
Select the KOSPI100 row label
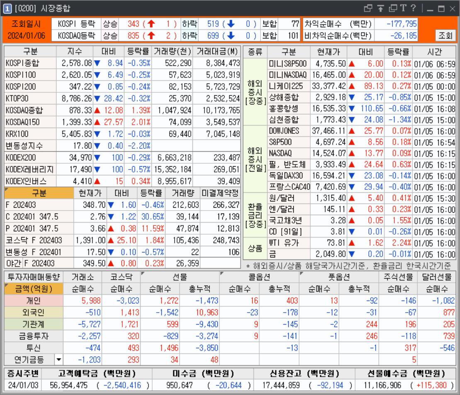(x=30, y=75)
